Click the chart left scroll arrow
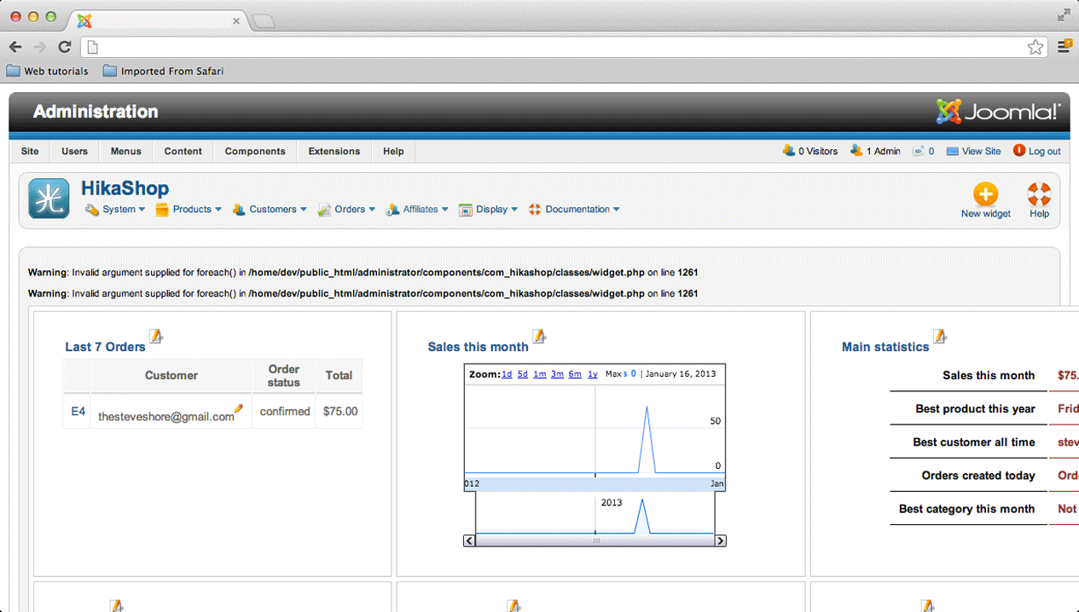 470,541
